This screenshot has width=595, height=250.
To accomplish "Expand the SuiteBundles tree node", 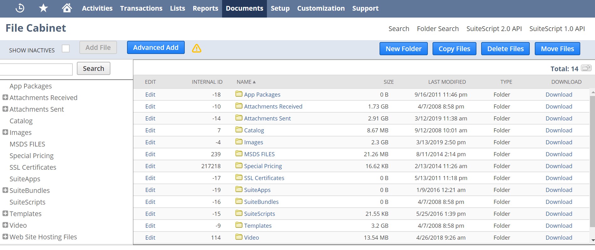I will 5,190.
